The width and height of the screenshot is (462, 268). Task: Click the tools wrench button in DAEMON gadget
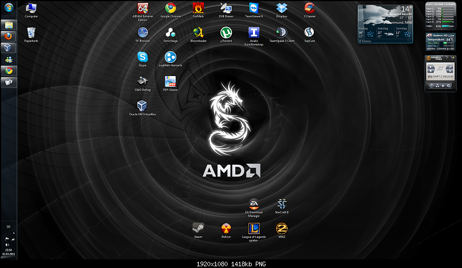click(450, 67)
